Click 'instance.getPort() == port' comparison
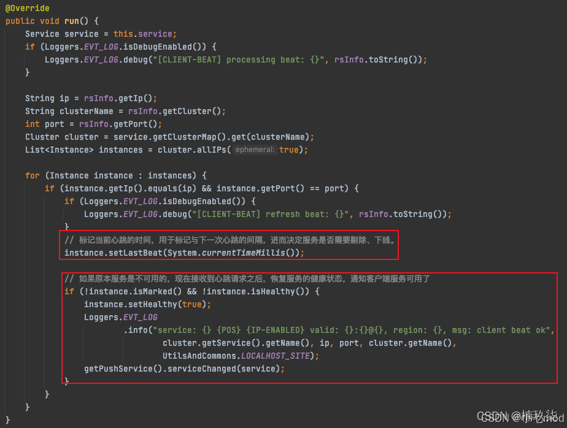Screen dimensions: 567x428 tap(280, 189)
